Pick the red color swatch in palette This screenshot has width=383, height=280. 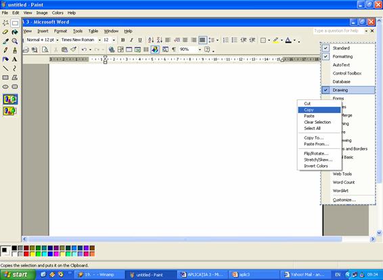click(x=26, y=254)
